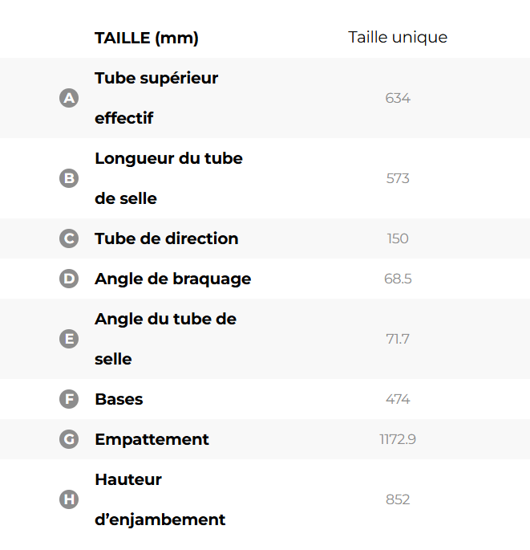This screenshot has height=550, width=530.
Task: Click the TAILLE (mm) header
Action: 147,38
